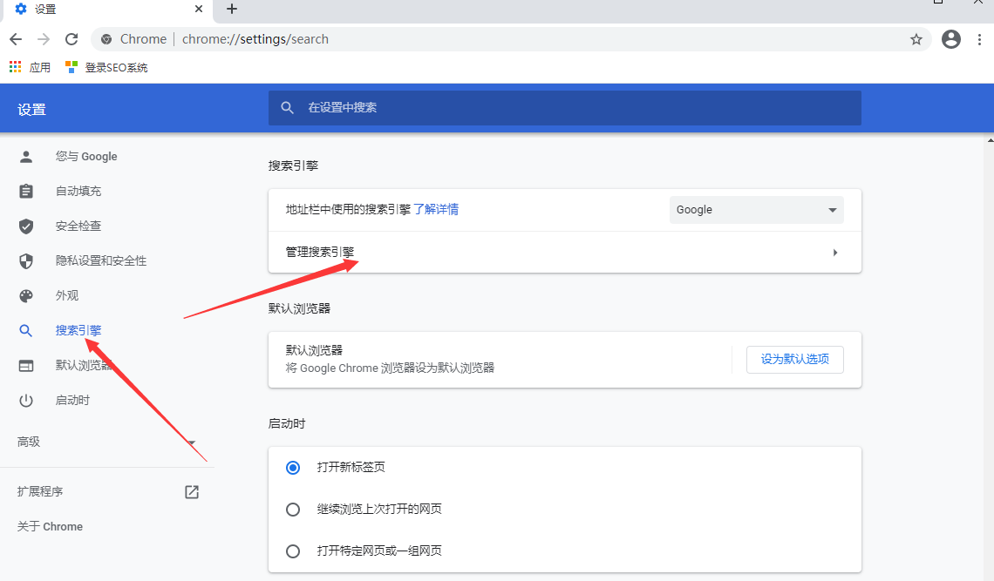The height and width of the screenshot is (581, 994).
Task: Expand 管理搜索引擎 using its arrow
Action: click(834, 252)
